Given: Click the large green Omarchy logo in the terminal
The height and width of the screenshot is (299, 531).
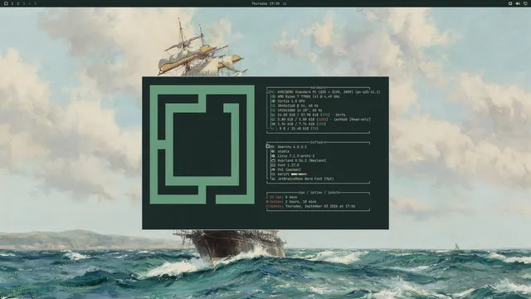Looking at the screenshot, I should (x=202, y=145).
